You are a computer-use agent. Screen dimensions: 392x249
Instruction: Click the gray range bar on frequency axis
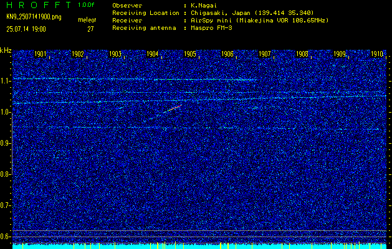point(12,144)
